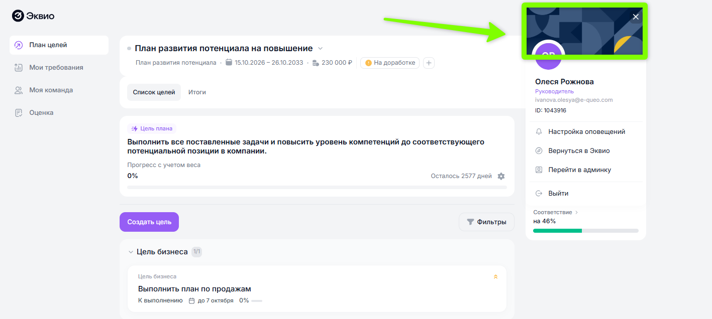
Task: Click the Осталось 2577 дней text
Action: [461, 176]
